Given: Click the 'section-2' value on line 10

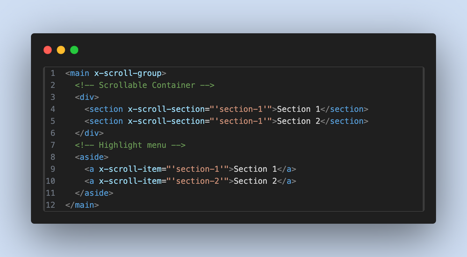Looking at the screenshot, I should pyautogui.click(x=197, y=181).
